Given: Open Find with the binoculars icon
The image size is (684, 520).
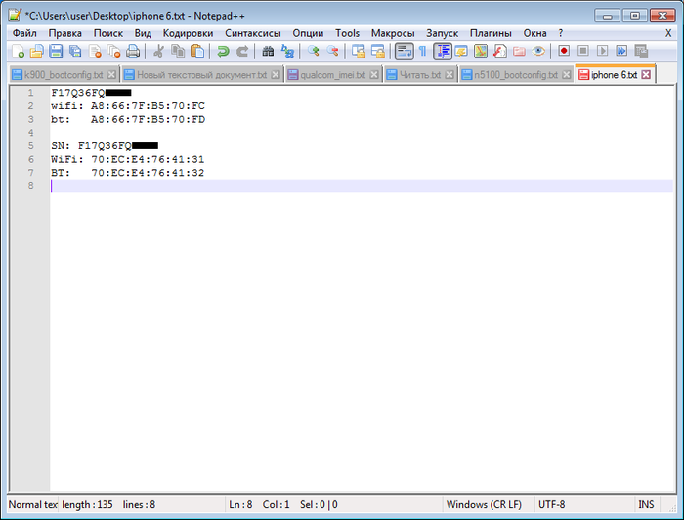Looking at the screenshot, I should 268,51.
